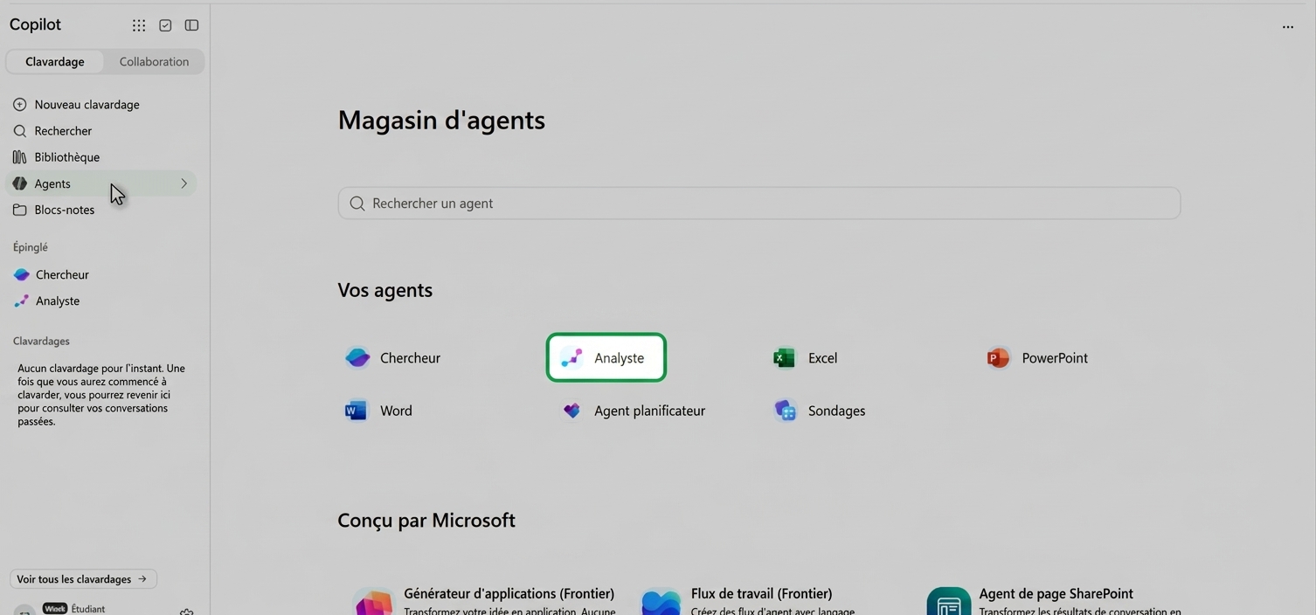1316x615 pixels.
Task: Click the magnifier icon next to Rechercher
Action: click(x=19, y=131)
